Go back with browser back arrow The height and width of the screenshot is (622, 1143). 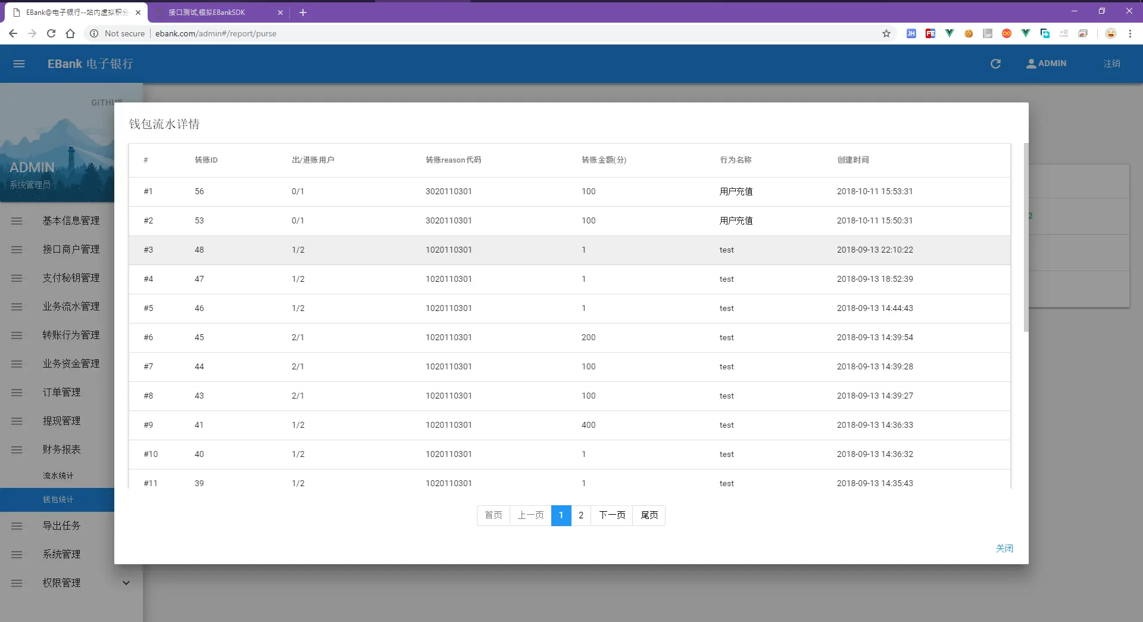[13, 33]
